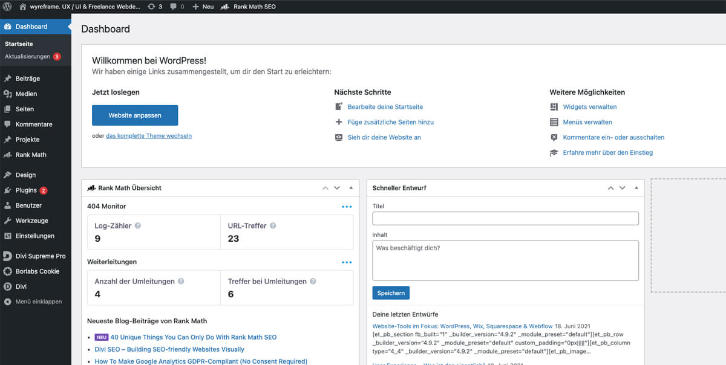Click the Benutzer user icon
The width and height of the screenshot is (726, 365).
[7, 205]
